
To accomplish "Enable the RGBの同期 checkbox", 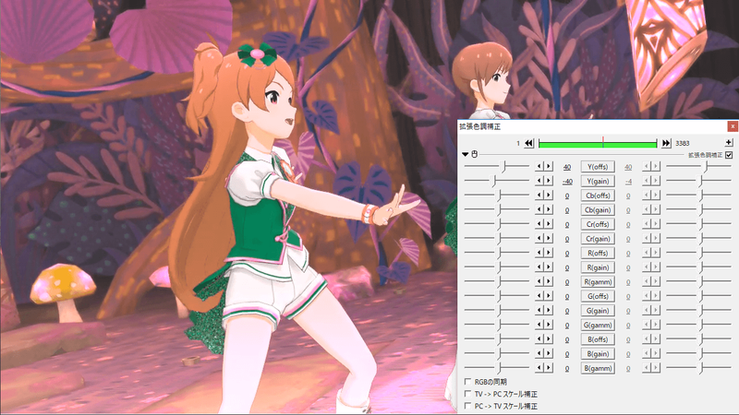I will pyautogui.click(x=467, y=382).
